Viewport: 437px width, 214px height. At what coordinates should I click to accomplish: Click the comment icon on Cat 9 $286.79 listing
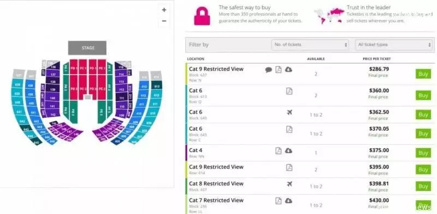point(268,70)
